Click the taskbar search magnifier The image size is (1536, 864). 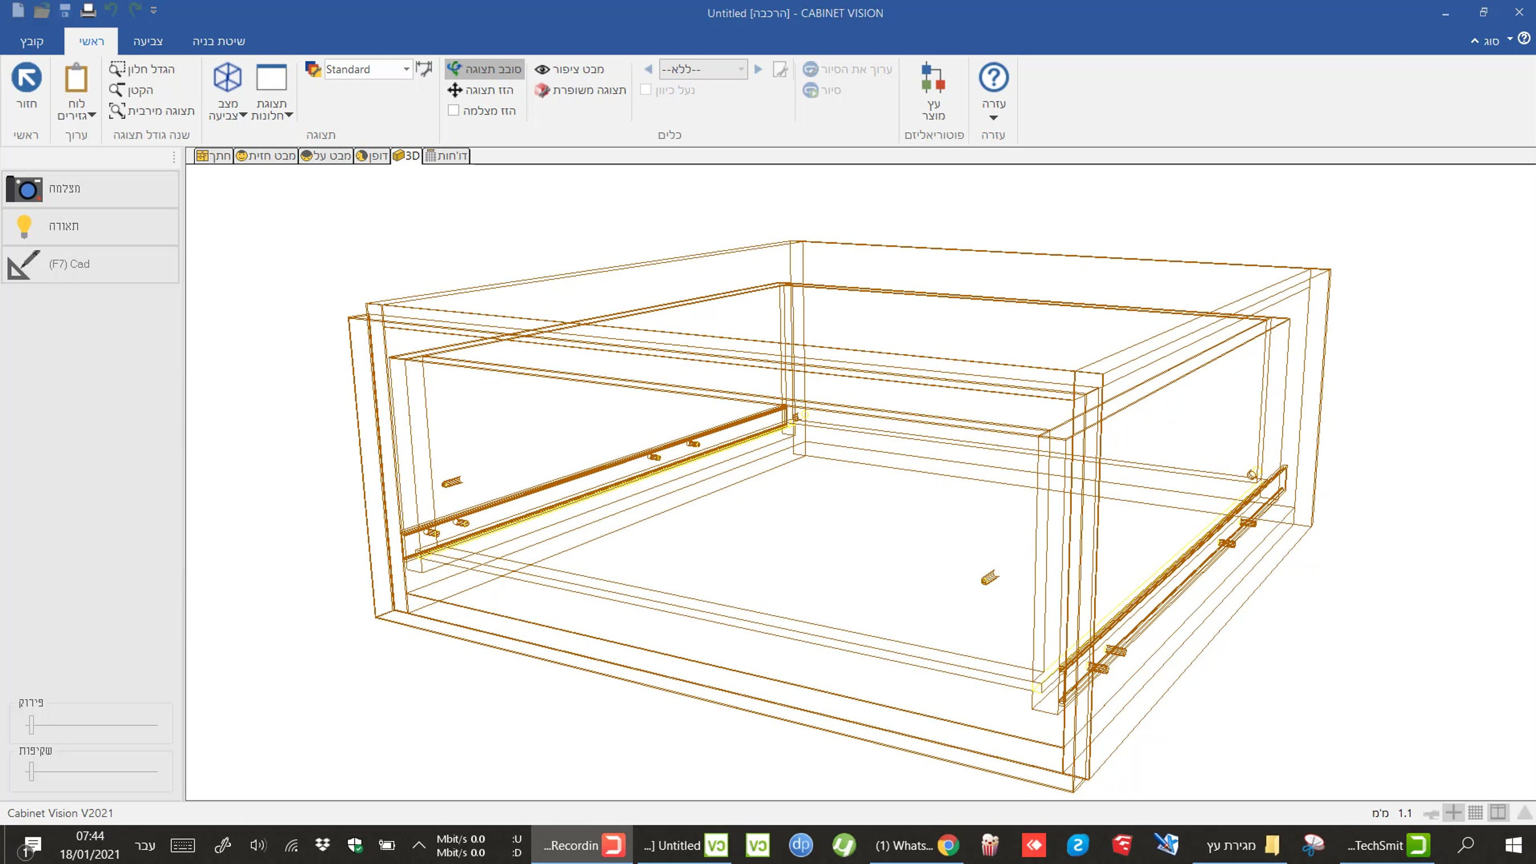(1466, 845)
